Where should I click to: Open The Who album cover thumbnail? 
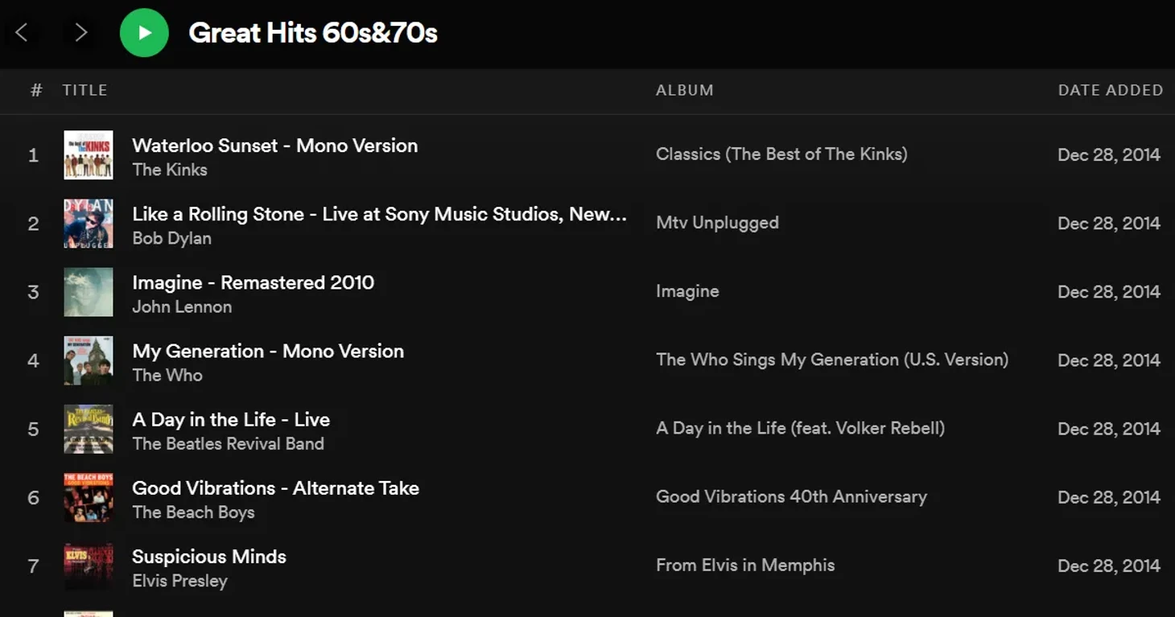(89, 360)
